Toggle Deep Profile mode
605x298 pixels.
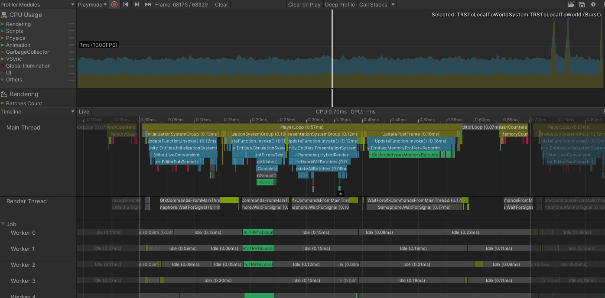pyautogui.click(x=340, y=4)
